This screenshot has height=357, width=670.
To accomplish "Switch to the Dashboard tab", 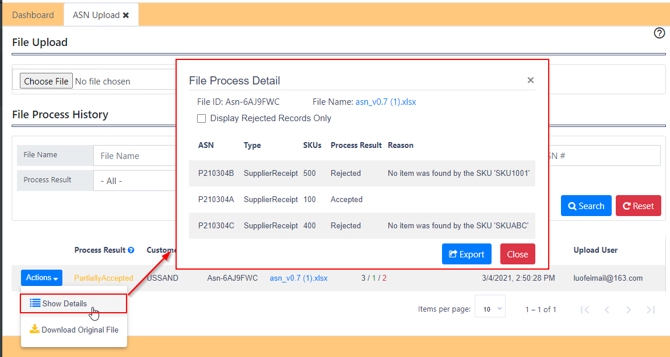I will [33, 15].
